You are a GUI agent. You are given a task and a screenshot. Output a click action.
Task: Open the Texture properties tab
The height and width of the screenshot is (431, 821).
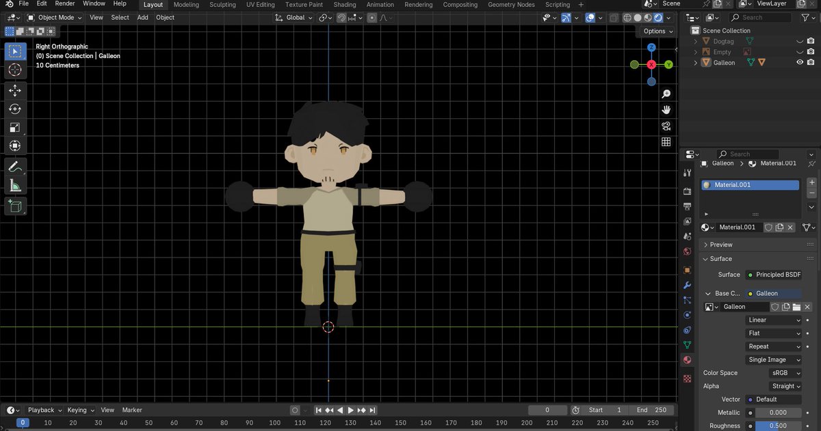point(688,378)
